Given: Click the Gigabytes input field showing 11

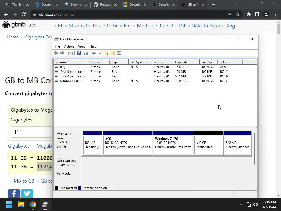Looking at the screenshot, I should tap(31, 132).
